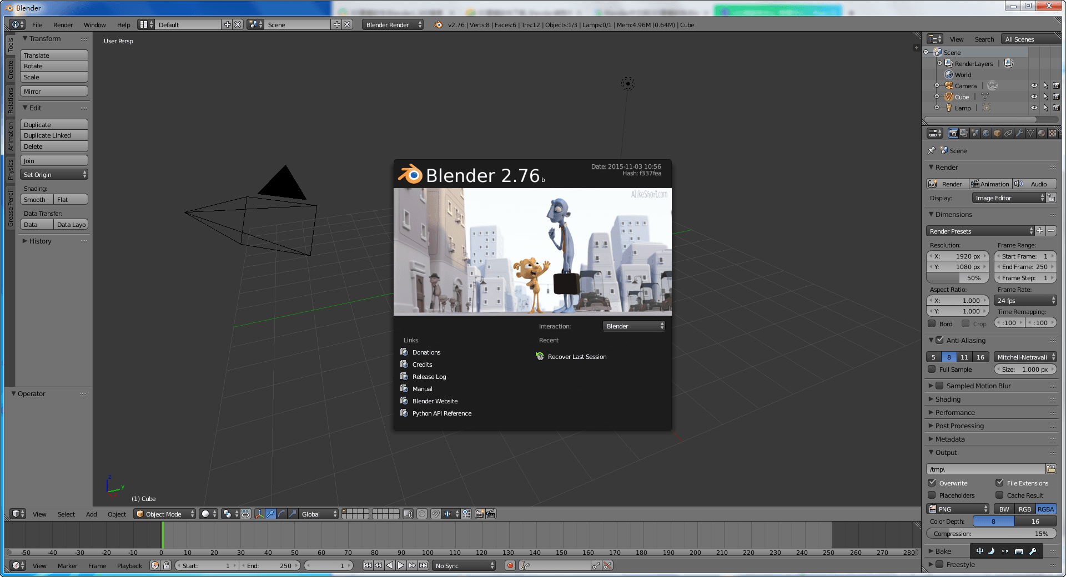The width and height of the screenshot is (1066, 577).
Task: Toggle the Overwrite checkbox
Action: (932, 483)
